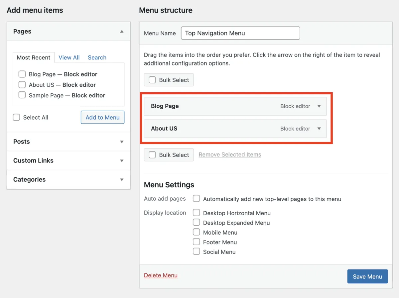The image size is (399, 298).
Task: Click the Delete Menu link
Action: [x=161, y=275]
